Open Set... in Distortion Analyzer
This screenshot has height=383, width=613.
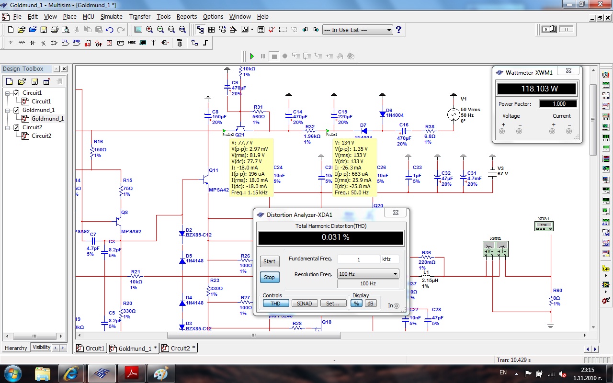tap(333, 303)
